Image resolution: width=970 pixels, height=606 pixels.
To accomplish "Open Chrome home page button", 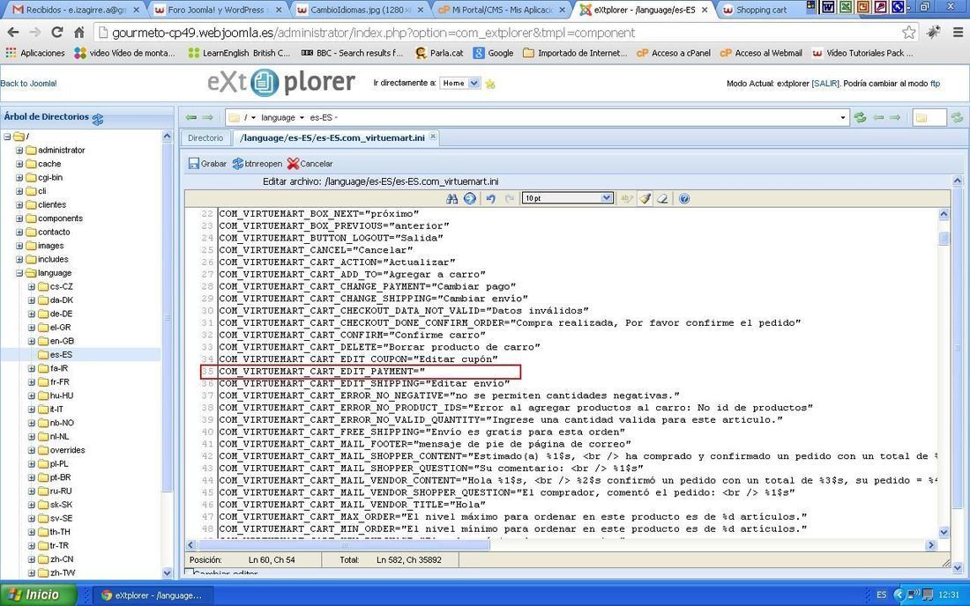I will (x=79, y=32).
